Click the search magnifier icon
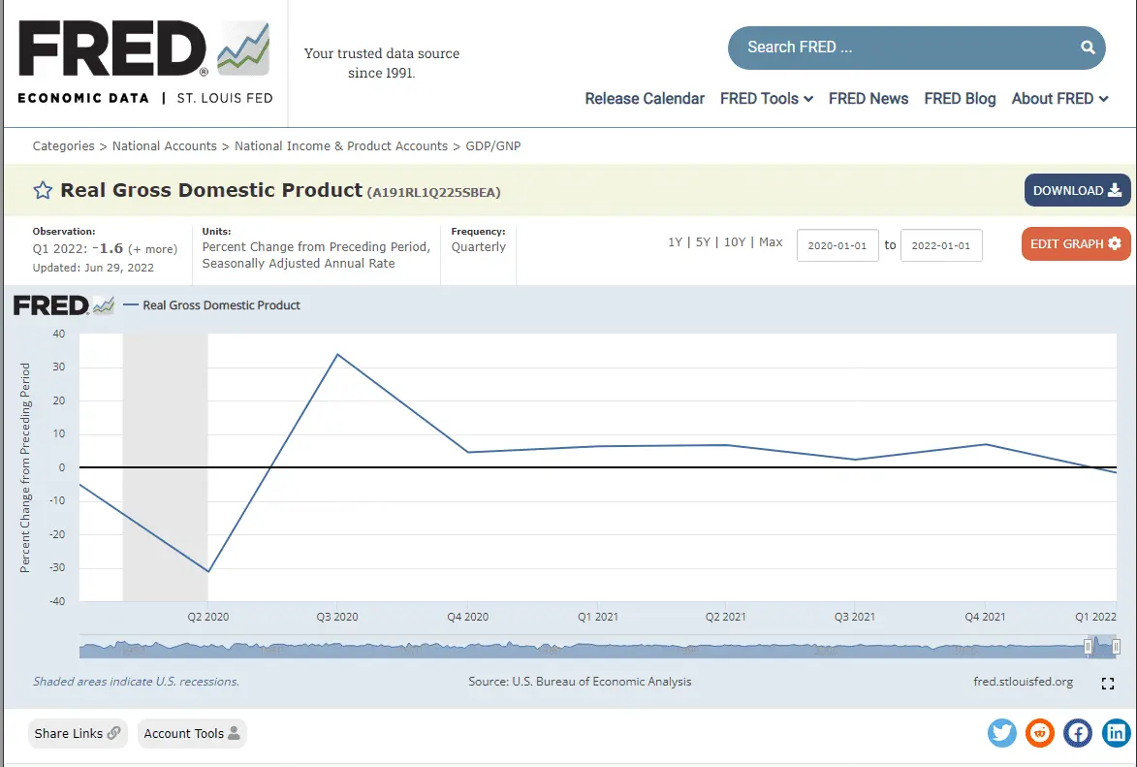 pos(1088,48)
